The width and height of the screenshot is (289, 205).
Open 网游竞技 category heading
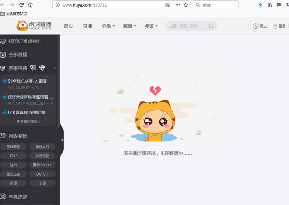(x=18, y=136)
